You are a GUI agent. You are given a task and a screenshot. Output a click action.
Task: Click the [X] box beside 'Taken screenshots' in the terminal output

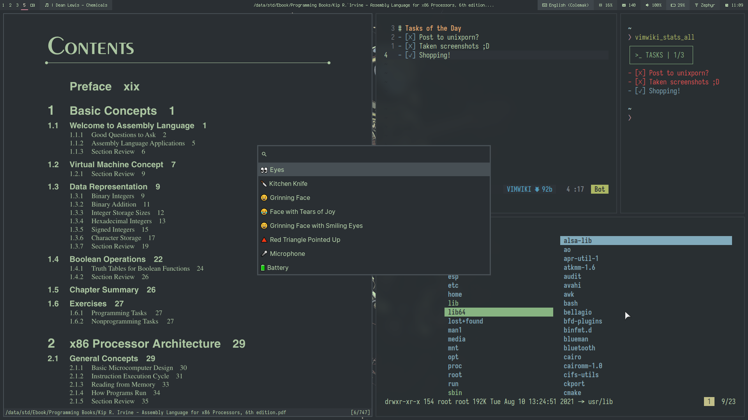tap(640, 82)
